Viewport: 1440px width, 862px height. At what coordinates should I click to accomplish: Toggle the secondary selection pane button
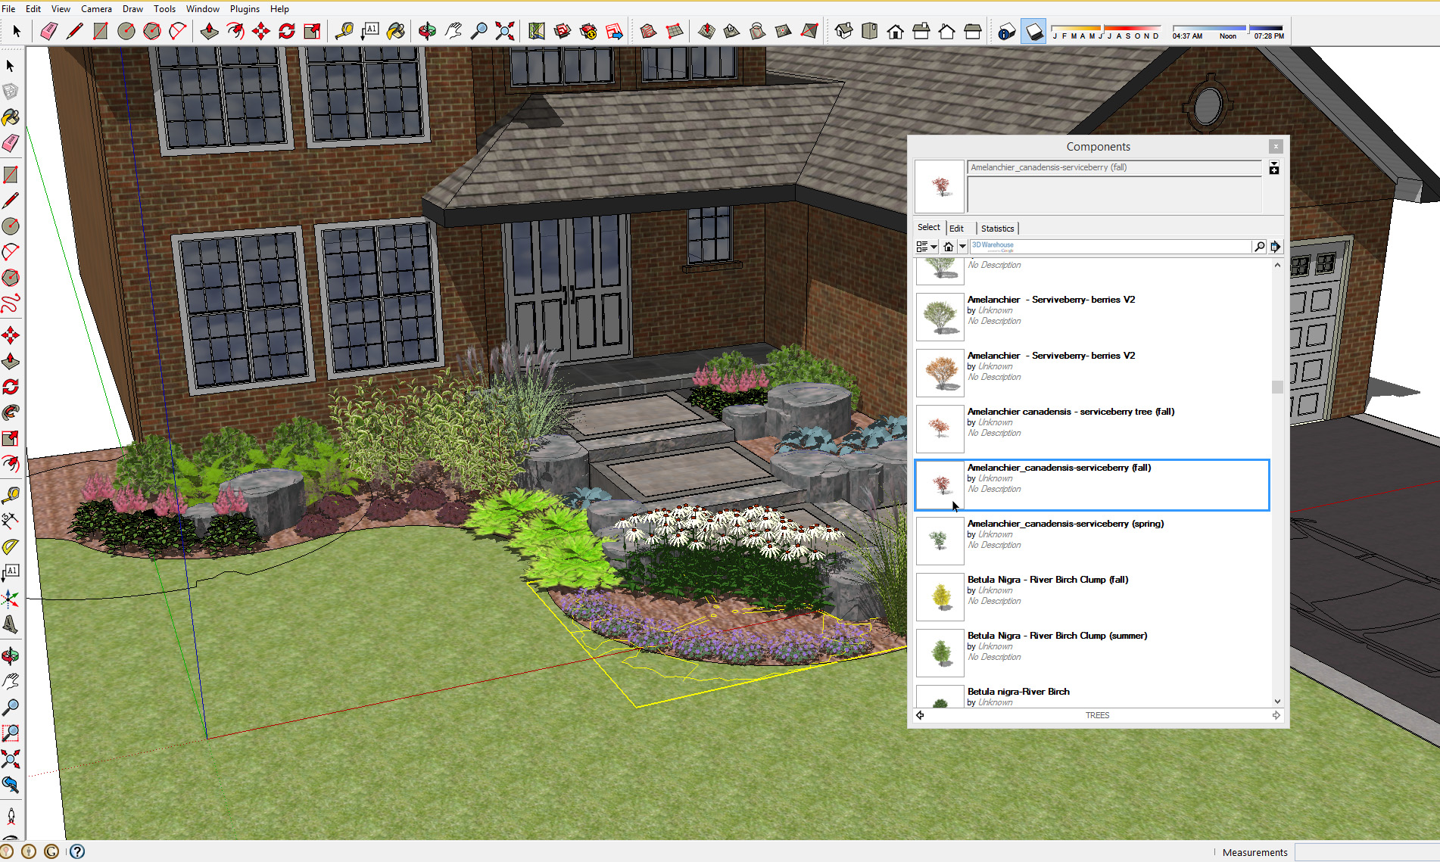click(x=1274, y=167)
